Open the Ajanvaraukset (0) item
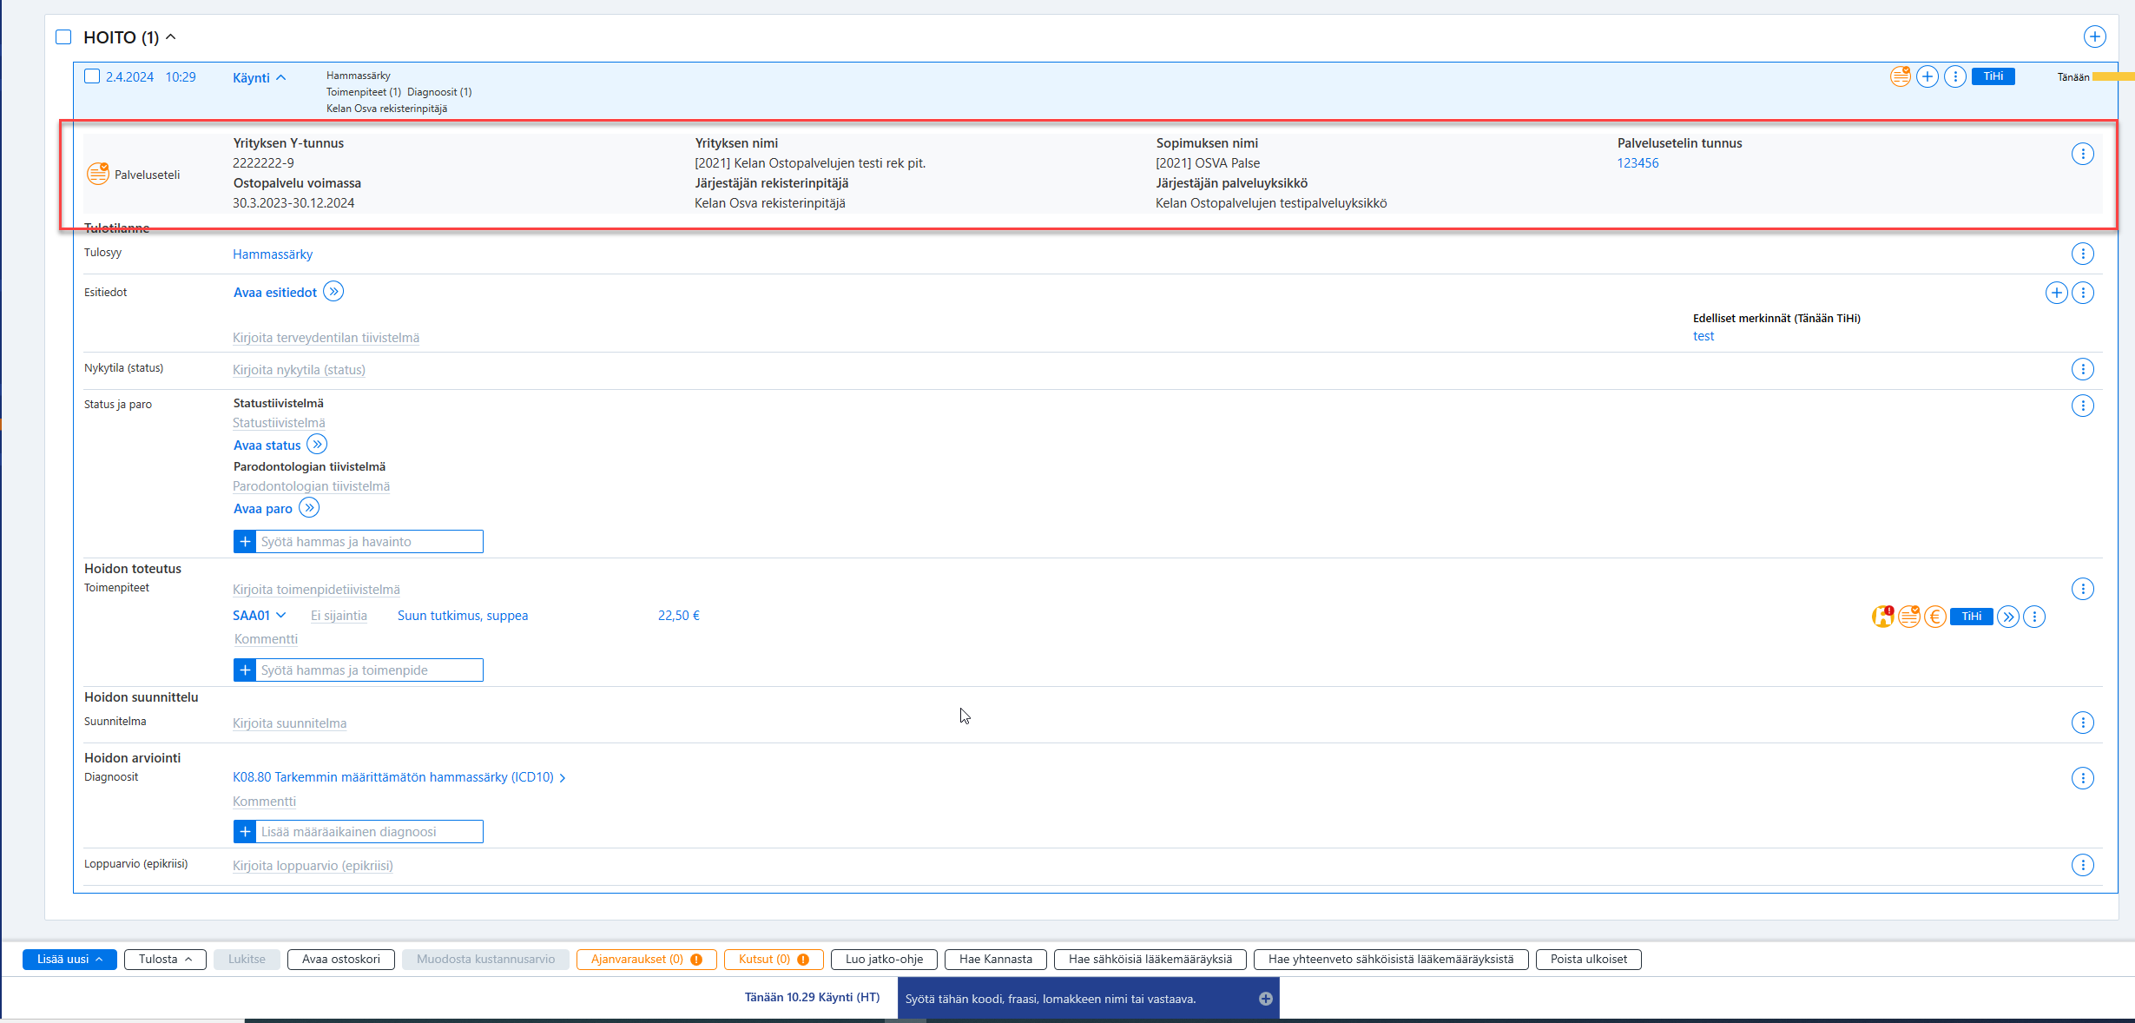 point(646,960)
